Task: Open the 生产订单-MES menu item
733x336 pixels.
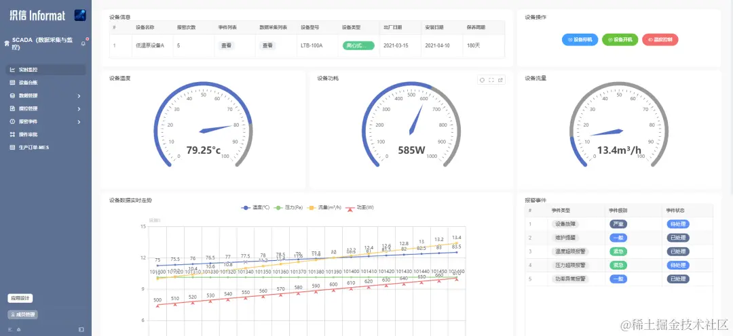Action: [46, 148]
